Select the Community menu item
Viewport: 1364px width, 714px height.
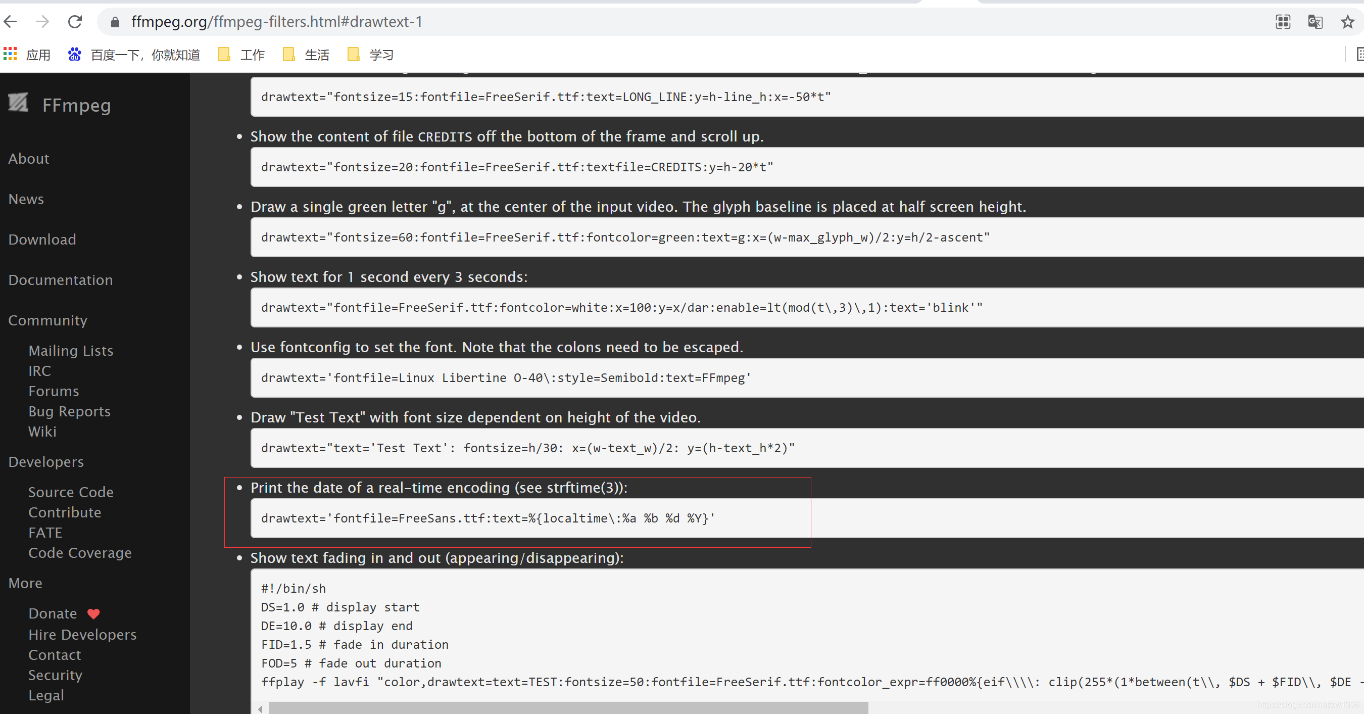pyautogui.click(x=48, y=320)
